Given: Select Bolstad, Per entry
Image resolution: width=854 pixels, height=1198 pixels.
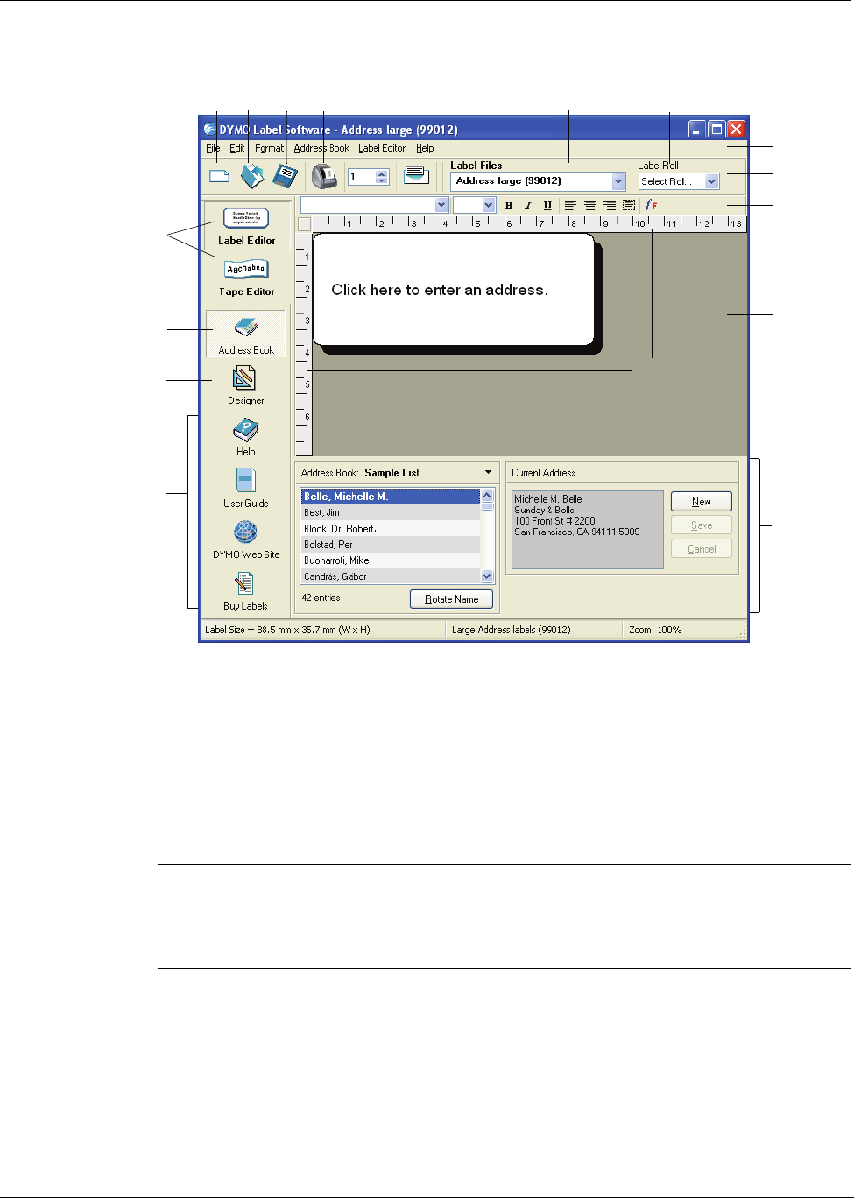Looking at the screenshot, I should 391,545.
